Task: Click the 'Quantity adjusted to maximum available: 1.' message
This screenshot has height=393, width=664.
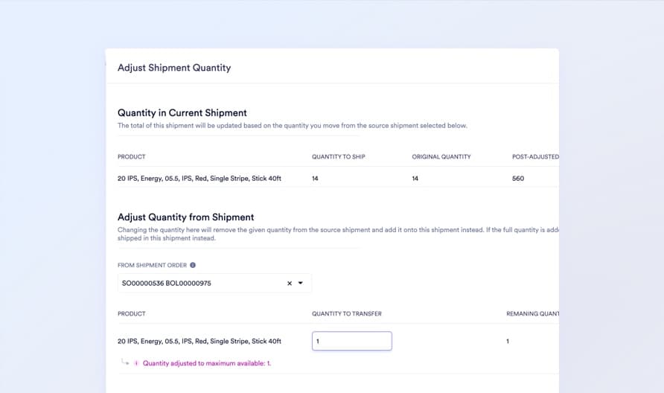Action: click(x=207, y=363)
